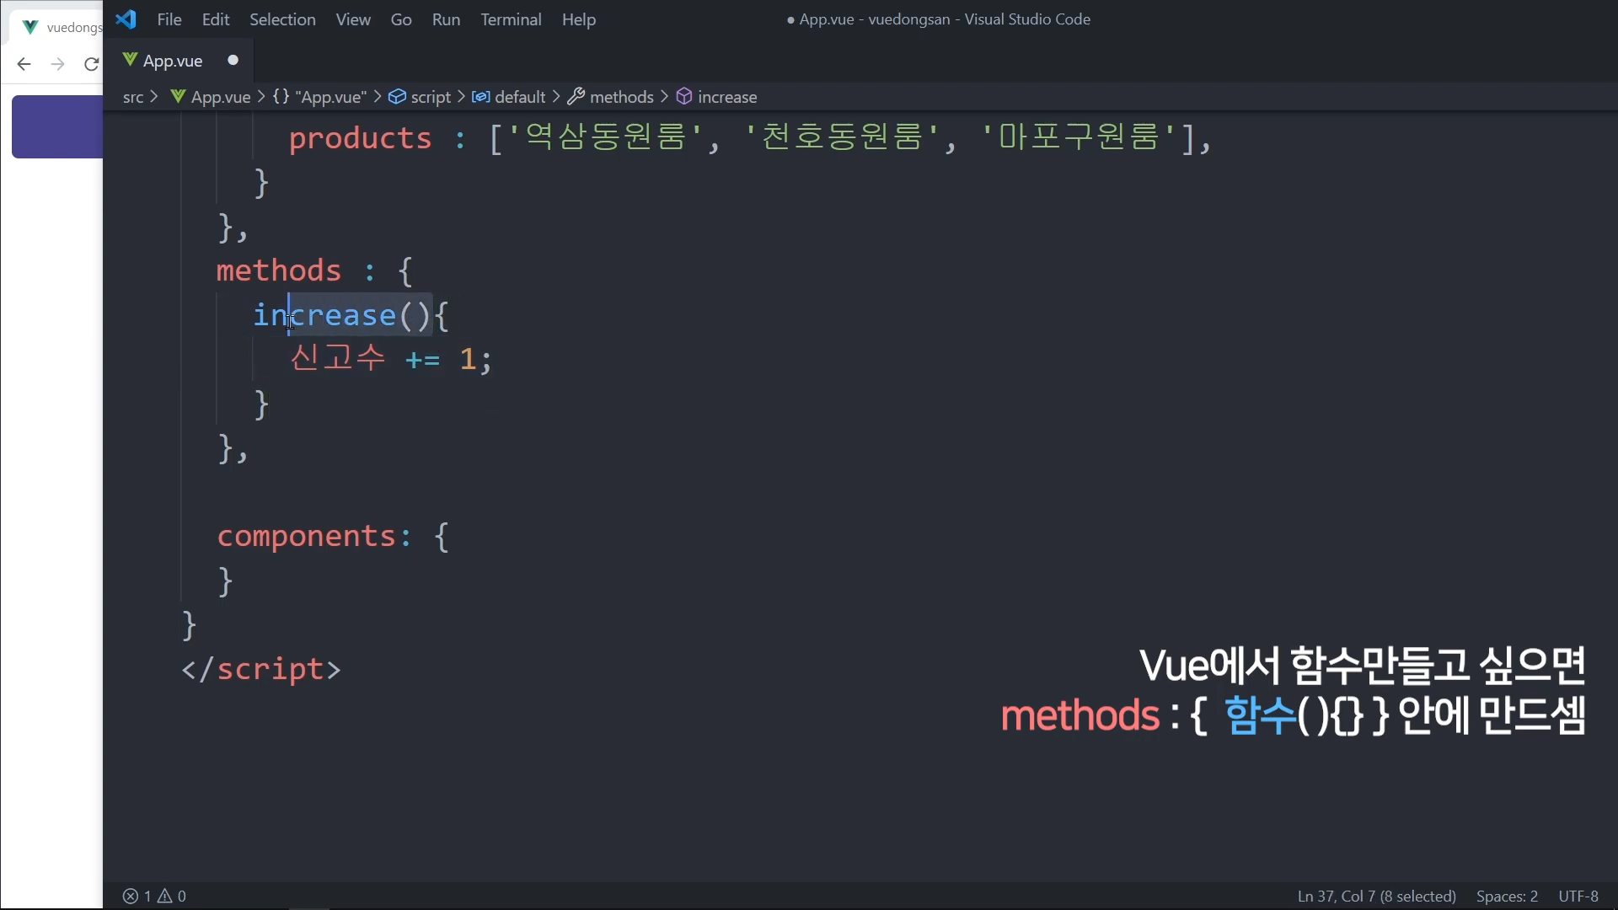Click the purple button in the browser page
Image resolution: width=1618 pixels, height=910 pixels.
click(57, 126)
